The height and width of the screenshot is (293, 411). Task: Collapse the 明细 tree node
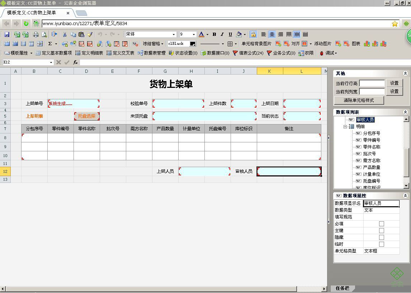345,127
